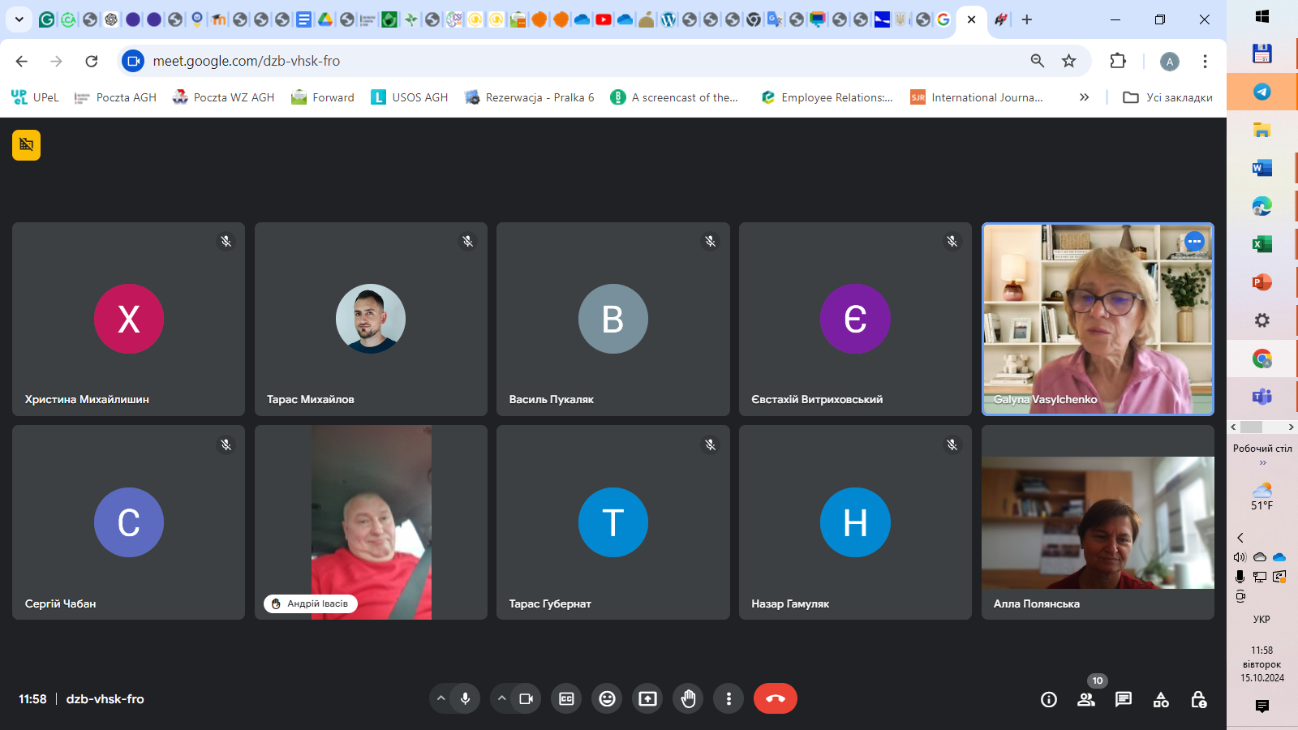
Task: Toggle the camera on or off
Action: tap(526, 698)
